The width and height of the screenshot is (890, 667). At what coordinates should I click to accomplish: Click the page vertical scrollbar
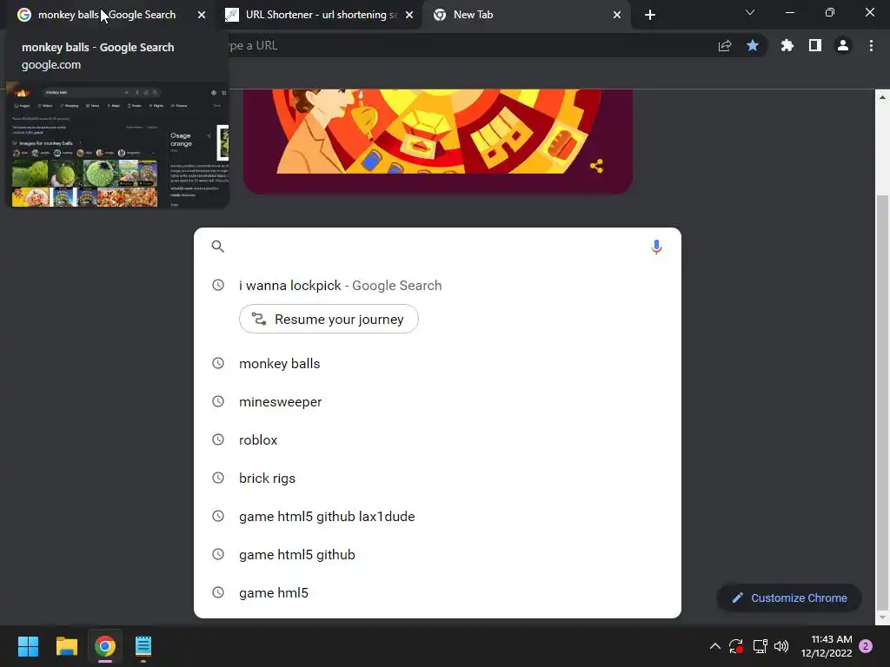coord(882,403)
